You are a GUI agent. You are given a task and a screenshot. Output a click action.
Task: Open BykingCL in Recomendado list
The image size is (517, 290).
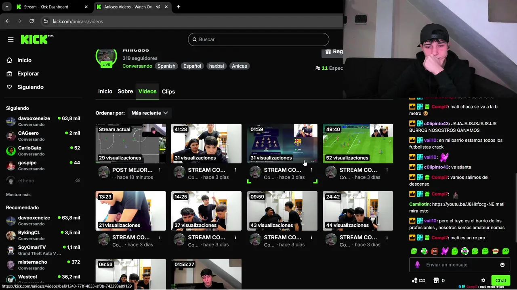[x=43, y=235]
